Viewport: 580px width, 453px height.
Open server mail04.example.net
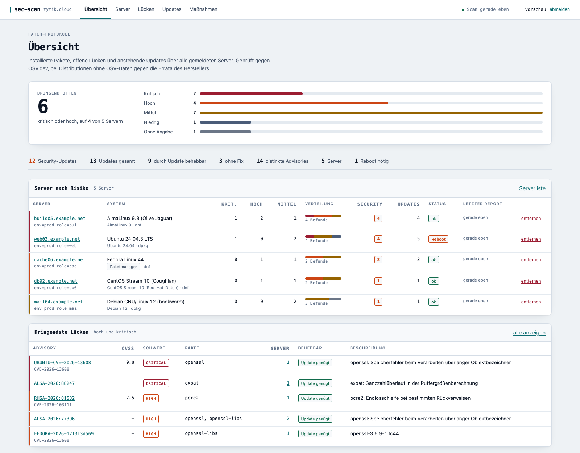coord(58,302)
